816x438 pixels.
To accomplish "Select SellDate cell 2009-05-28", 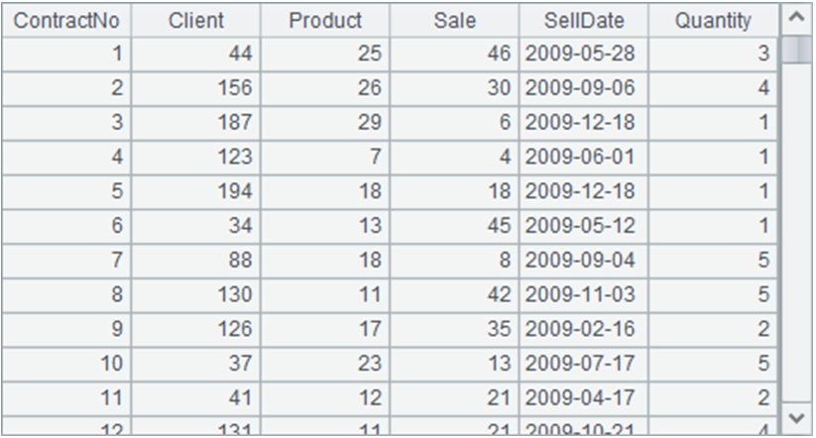I will click(584, 54).
